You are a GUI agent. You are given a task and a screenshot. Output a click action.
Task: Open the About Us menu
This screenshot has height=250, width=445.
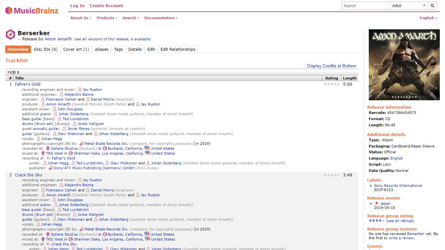[81, 18]
